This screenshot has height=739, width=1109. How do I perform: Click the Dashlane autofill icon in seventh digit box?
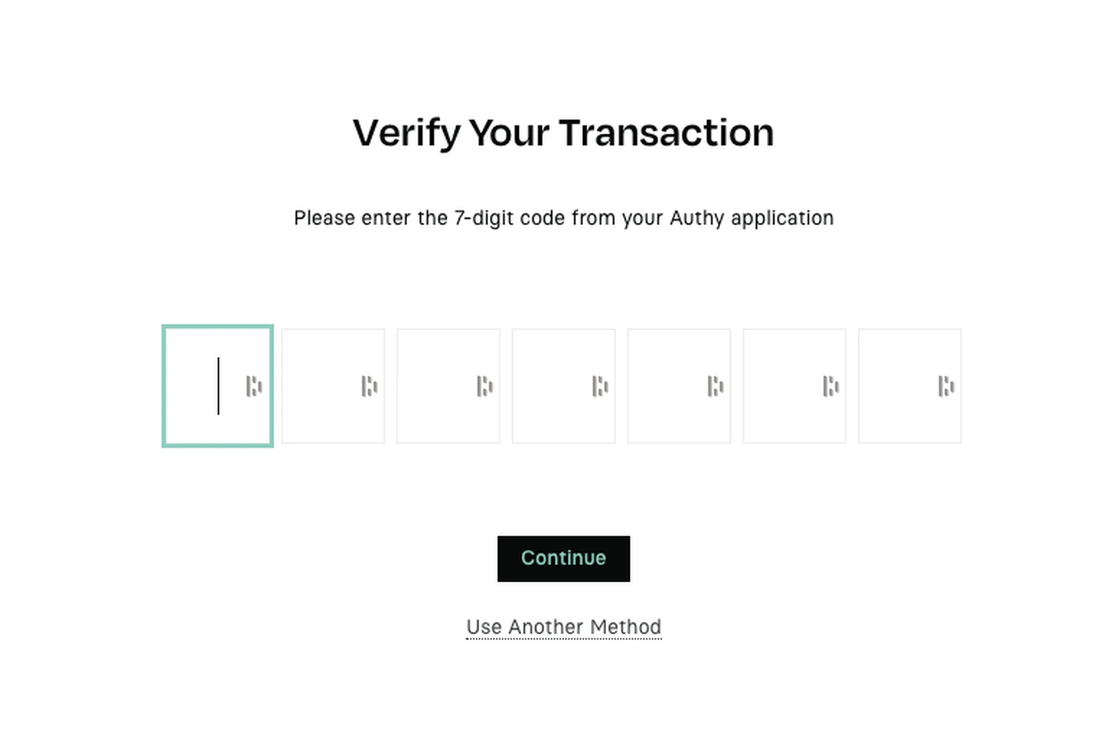coord(946,386)
